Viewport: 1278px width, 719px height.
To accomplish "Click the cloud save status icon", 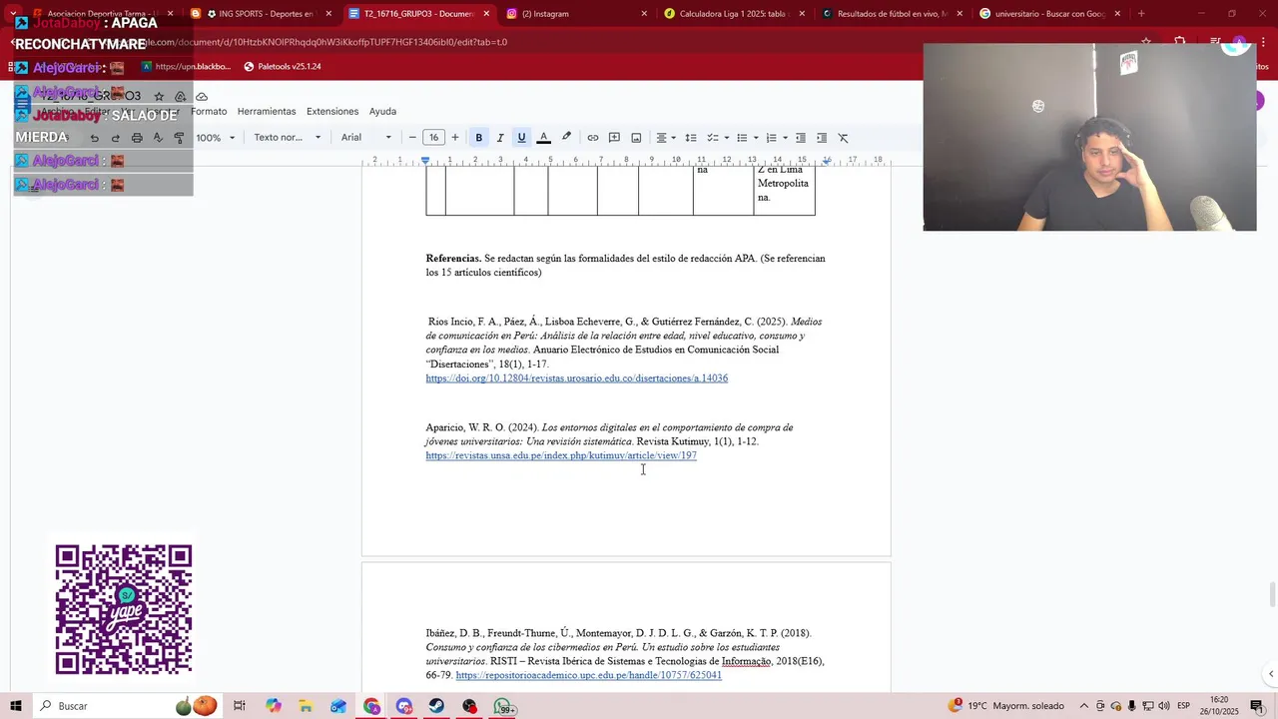I will point(202,97).
